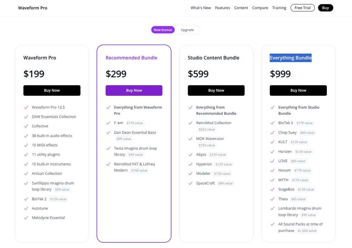Viewport: 352px width, 248px height.
Task: Open the What's New page
Action: click(200, 8)
